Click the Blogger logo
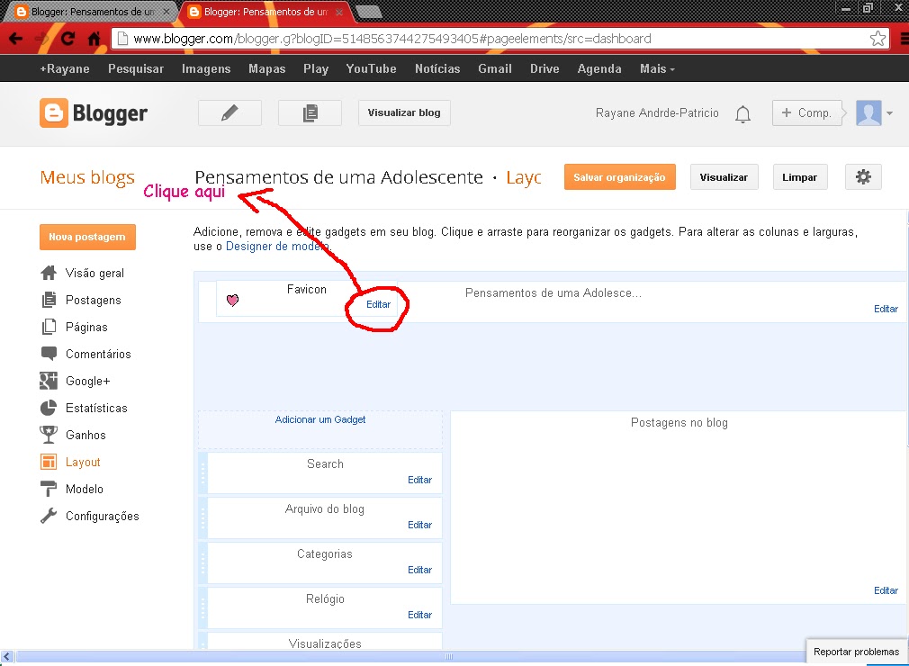This screenshot has width=909, height=666. coord(94,113)
